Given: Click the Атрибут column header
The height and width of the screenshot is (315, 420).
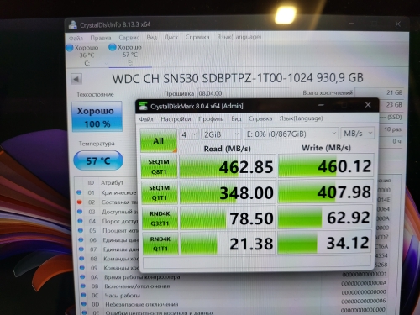Looking at the screenshot, I should (x=112, y=183).
